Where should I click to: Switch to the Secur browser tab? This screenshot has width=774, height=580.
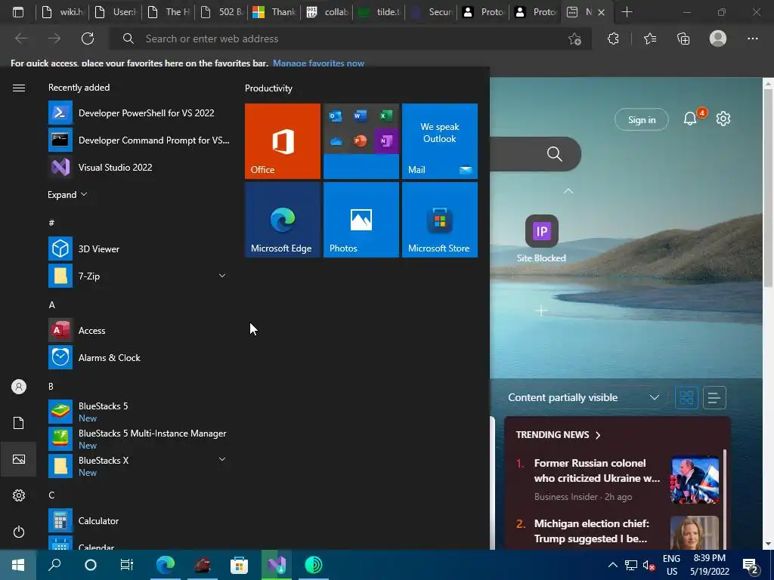[432, 12]
